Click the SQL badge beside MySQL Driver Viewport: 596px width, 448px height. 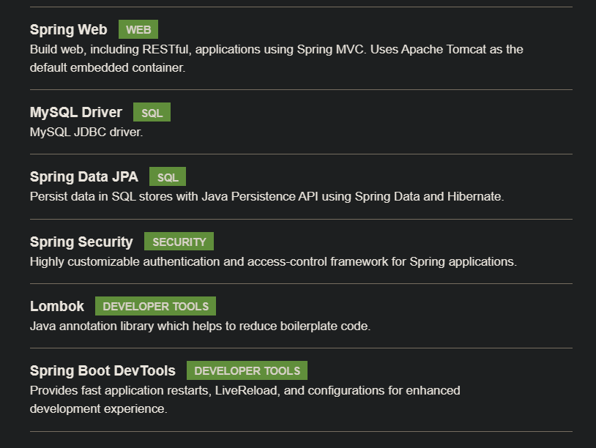(x=152, y=112)
